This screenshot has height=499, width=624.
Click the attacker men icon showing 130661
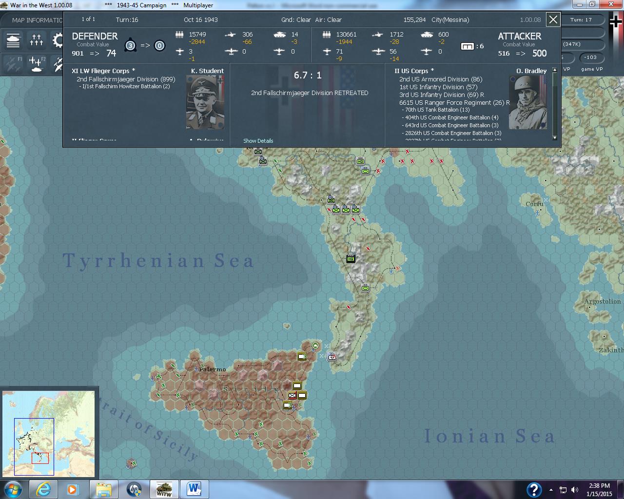click(327, 35)
